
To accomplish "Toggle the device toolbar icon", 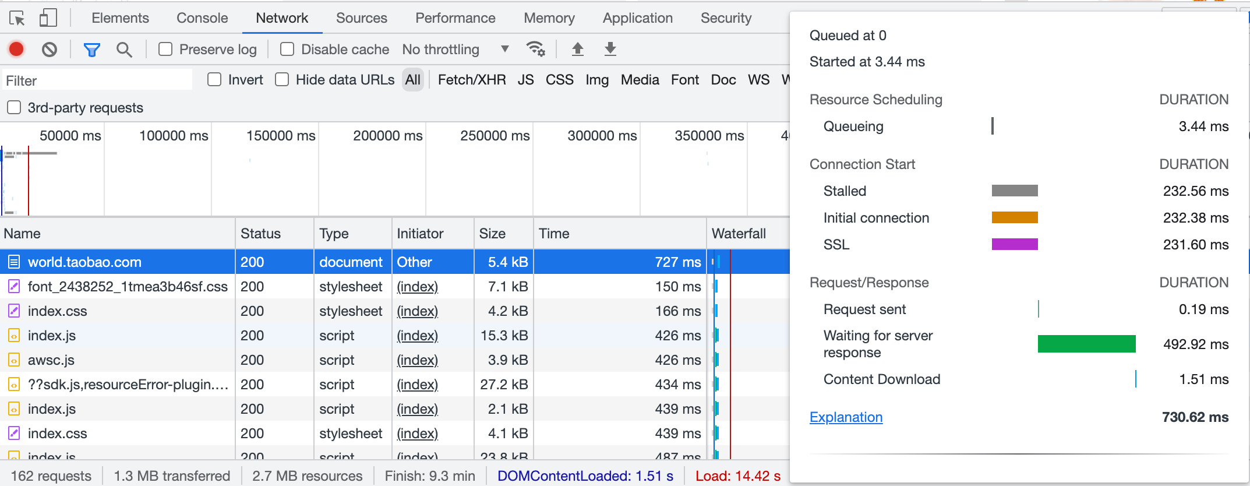I will click(48, 18).
